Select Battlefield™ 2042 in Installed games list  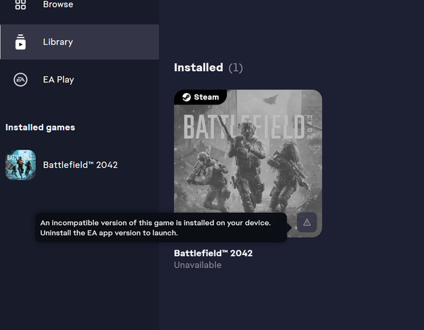point(79,165)
